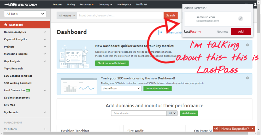Open Marketplace in top navigation
261x135 pixels.
[x=124, y=4]
